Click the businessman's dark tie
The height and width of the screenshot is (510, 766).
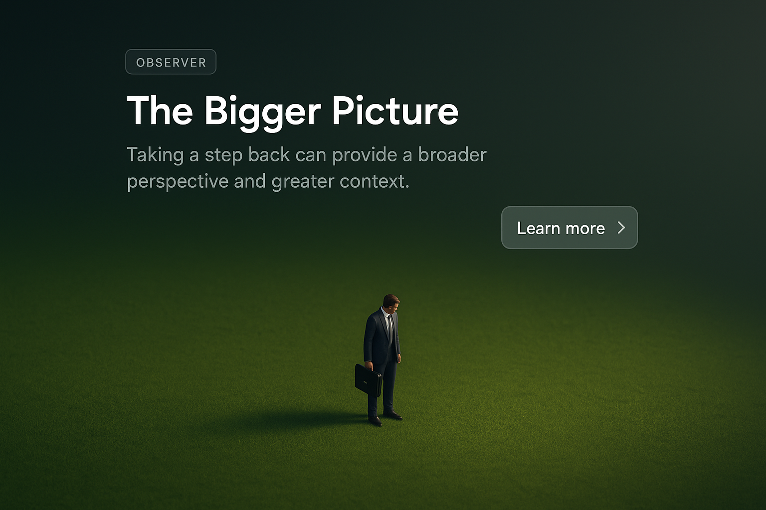390,327
